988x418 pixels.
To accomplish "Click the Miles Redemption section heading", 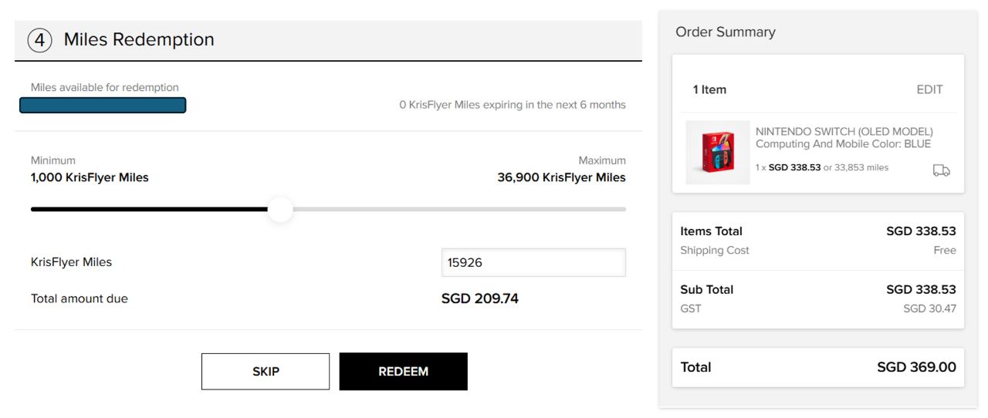I will [139, 40].
